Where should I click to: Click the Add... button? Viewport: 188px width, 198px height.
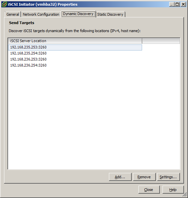click(x=120, y=177)
